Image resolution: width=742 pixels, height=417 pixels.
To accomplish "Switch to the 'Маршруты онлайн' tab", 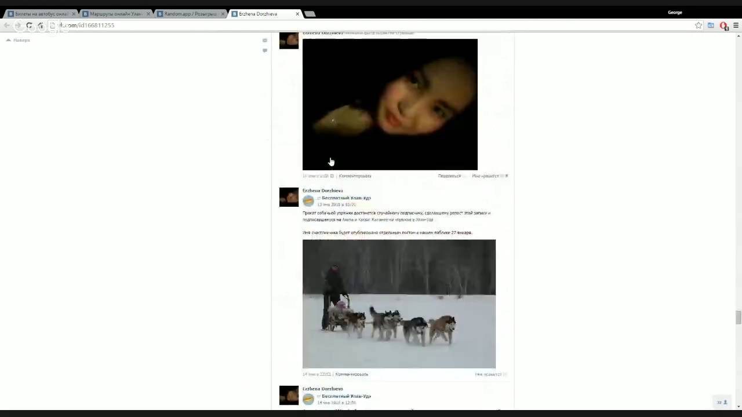I will 115,14.
